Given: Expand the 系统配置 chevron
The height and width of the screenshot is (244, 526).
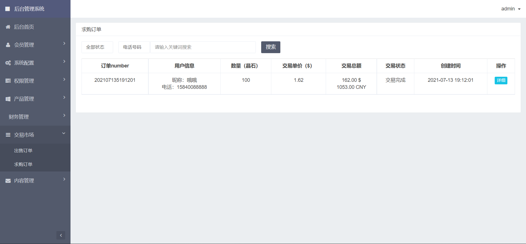Looking at the screenshot, I should [64, 61].
